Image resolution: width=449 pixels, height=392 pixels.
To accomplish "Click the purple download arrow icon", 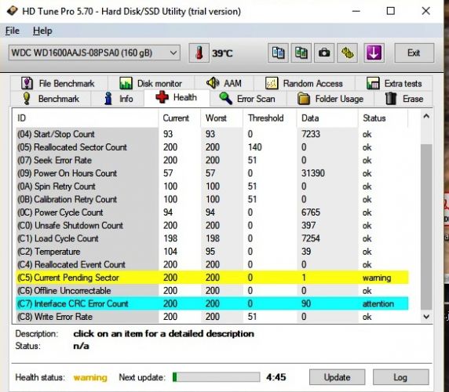I will [x=374, y=53].
